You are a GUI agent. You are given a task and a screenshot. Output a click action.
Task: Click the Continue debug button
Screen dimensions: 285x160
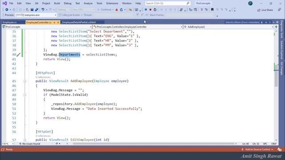pyautogui.click(x=106, y=10)
